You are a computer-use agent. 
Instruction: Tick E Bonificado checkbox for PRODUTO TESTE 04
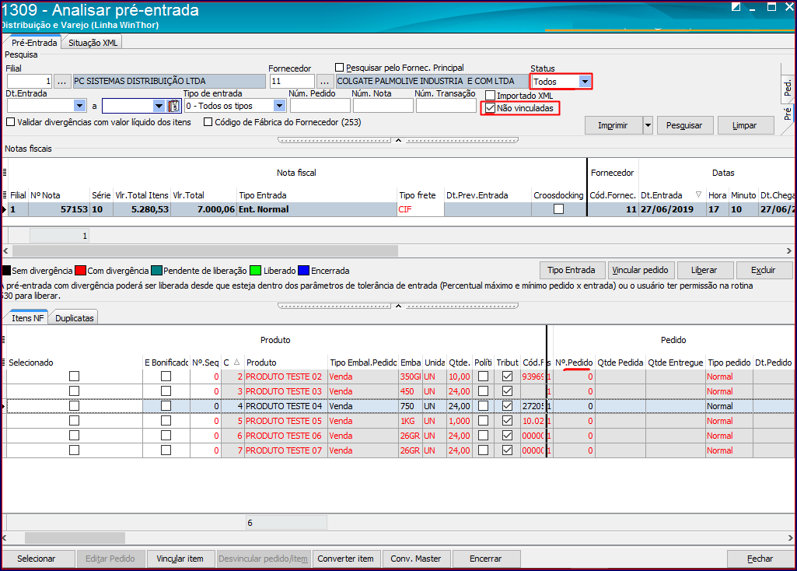click(166, 406)
